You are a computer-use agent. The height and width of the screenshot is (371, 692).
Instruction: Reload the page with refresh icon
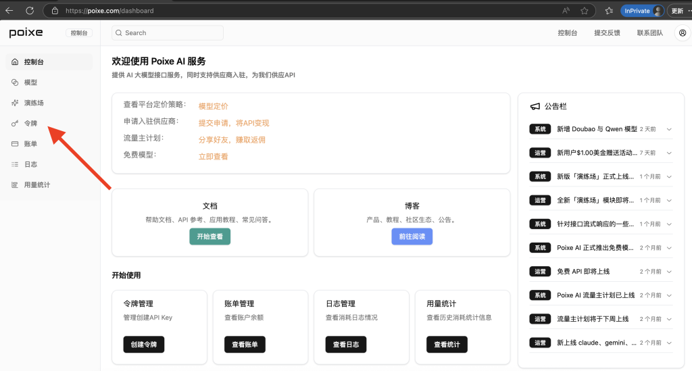point(30,11)
